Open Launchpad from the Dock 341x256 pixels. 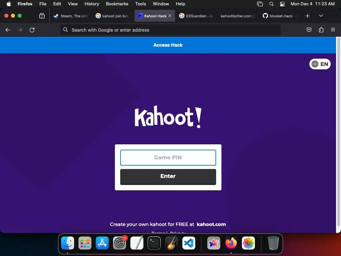coord(85,243)
